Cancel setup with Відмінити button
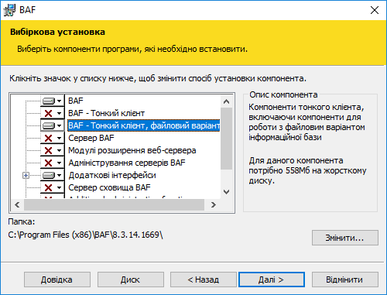 click(x=345, y=280)
